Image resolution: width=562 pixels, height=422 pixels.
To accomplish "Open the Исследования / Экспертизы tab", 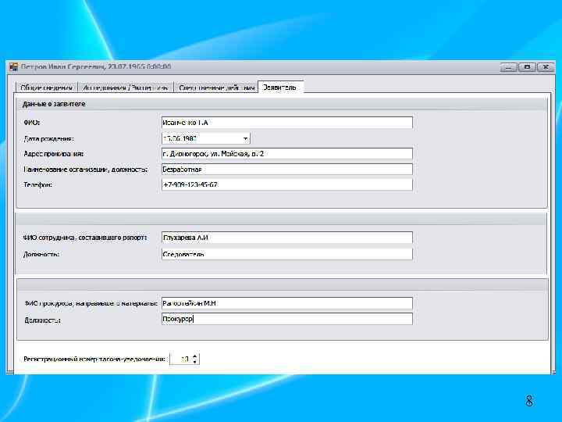I will tap(126, 88).
